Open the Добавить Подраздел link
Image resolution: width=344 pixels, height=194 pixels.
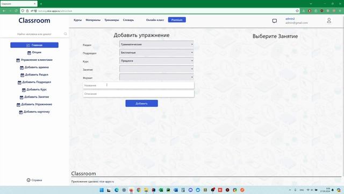[x=37, y=82]
